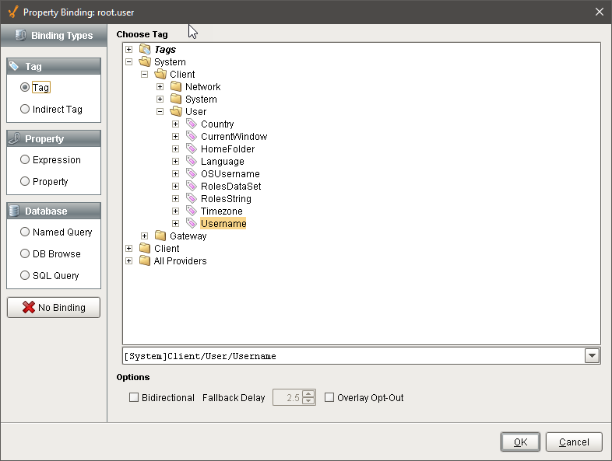The height and width of the screenshot is (461, 612).
Task: Click the tag icon beside RolesDataSet
Action: (x=192, y=187)
